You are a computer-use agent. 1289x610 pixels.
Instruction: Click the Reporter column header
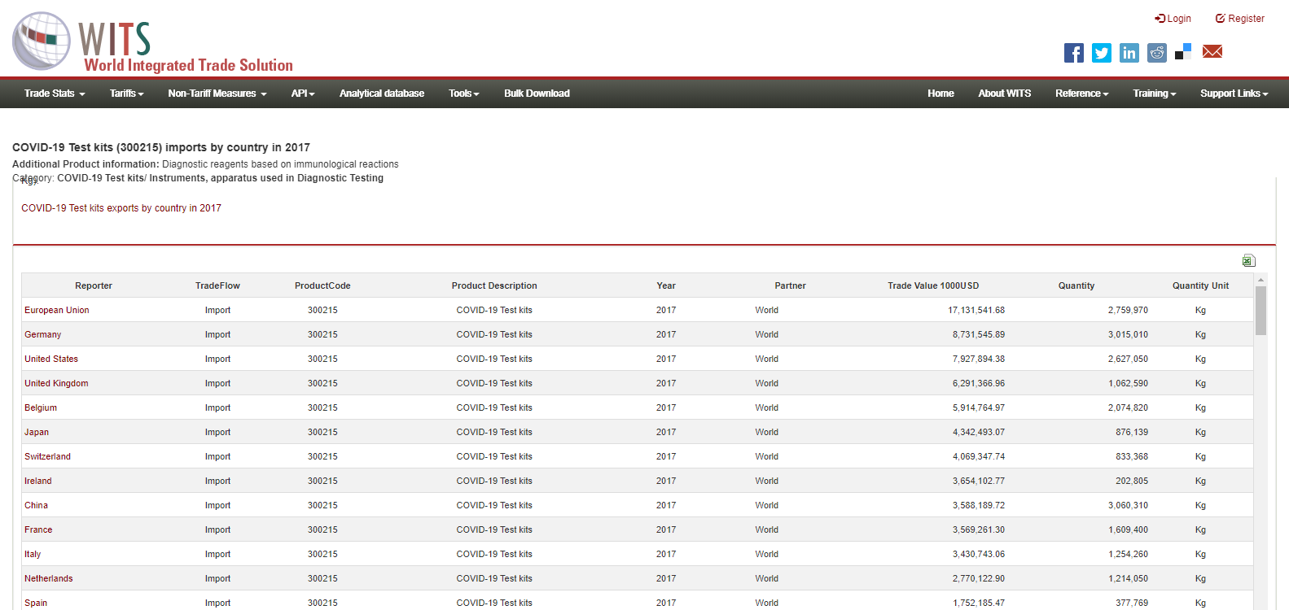pos(94,285)
